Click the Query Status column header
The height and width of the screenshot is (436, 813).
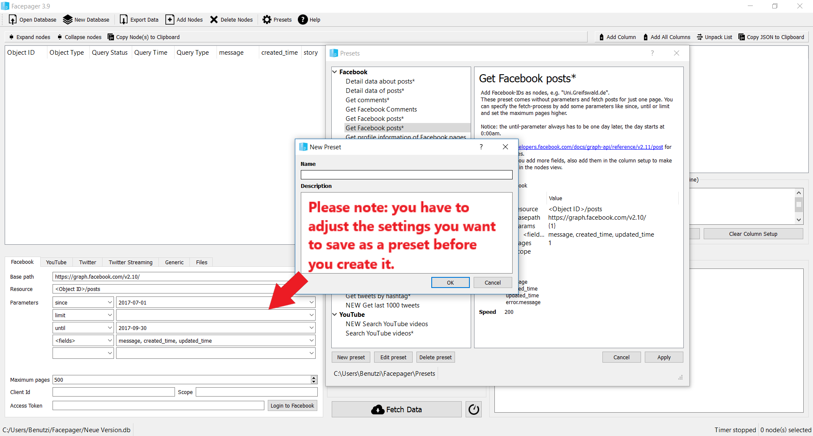pyautogui.click(x=110, y=52)
